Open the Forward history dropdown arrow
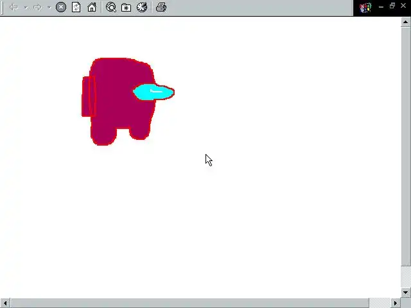Image resolution: width=411 pixels, height=308 pixels. 49,8
